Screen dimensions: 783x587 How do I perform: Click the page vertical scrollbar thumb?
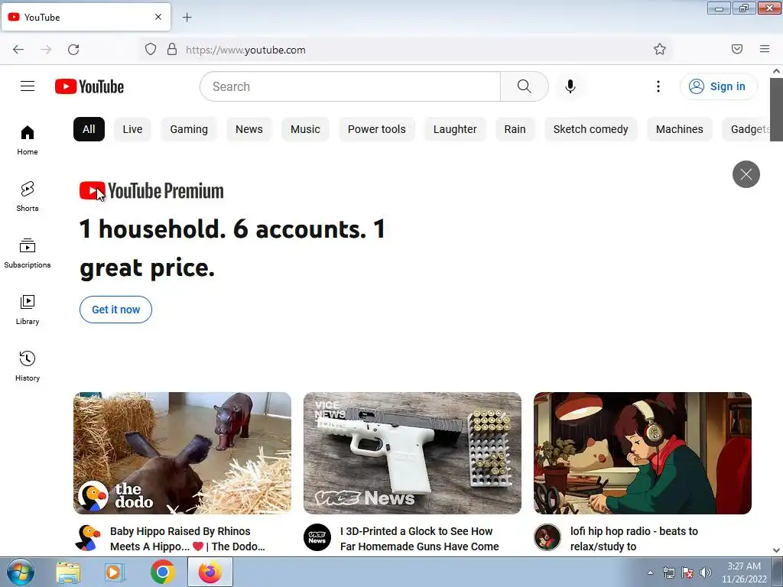(777, 110)
